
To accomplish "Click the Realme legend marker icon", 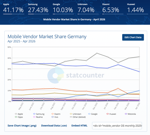I will click(x=34, y=117).
